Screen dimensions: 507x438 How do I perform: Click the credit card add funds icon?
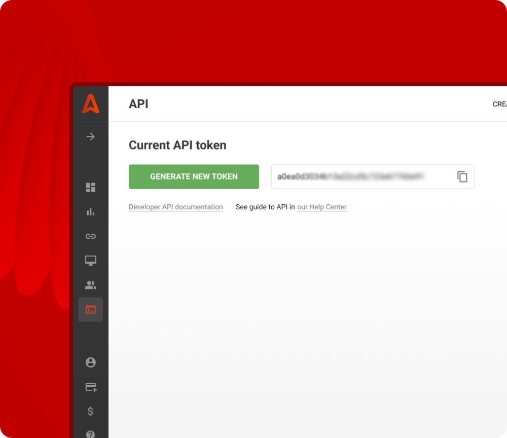(x=91, y=387)
